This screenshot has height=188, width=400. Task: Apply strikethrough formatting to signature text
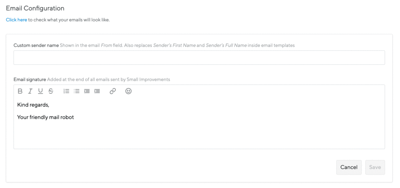[51, 91]
